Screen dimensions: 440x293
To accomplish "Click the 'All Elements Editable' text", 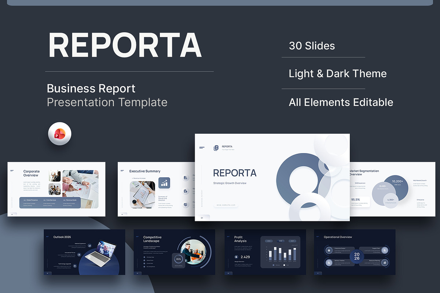I will (x=341, y=102).
